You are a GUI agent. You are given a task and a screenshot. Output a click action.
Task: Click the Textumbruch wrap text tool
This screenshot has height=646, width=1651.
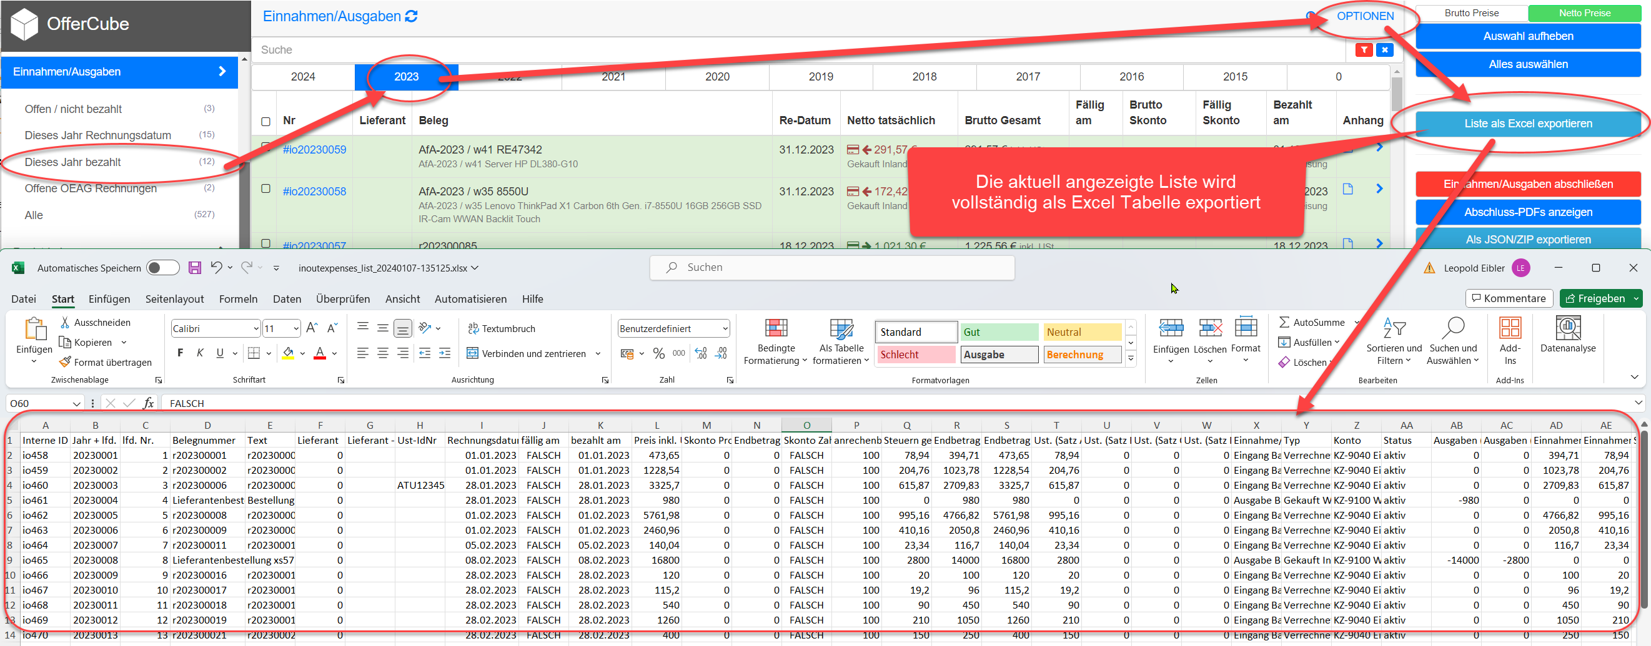tap(502, 328)
